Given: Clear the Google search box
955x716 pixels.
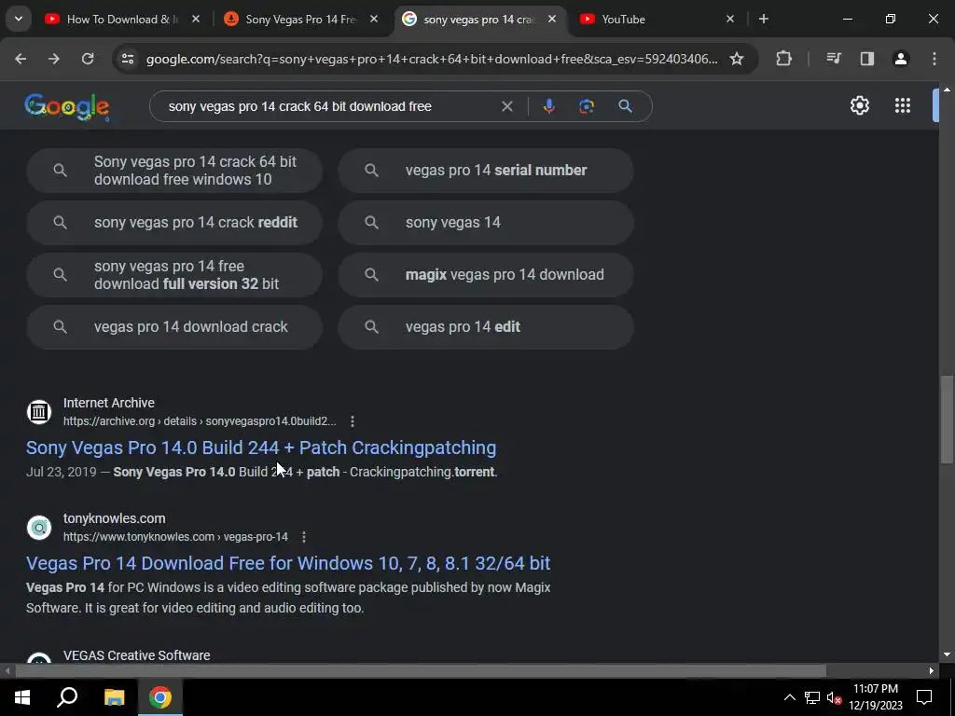Looking at the screenshot, I should pos(506,106).
